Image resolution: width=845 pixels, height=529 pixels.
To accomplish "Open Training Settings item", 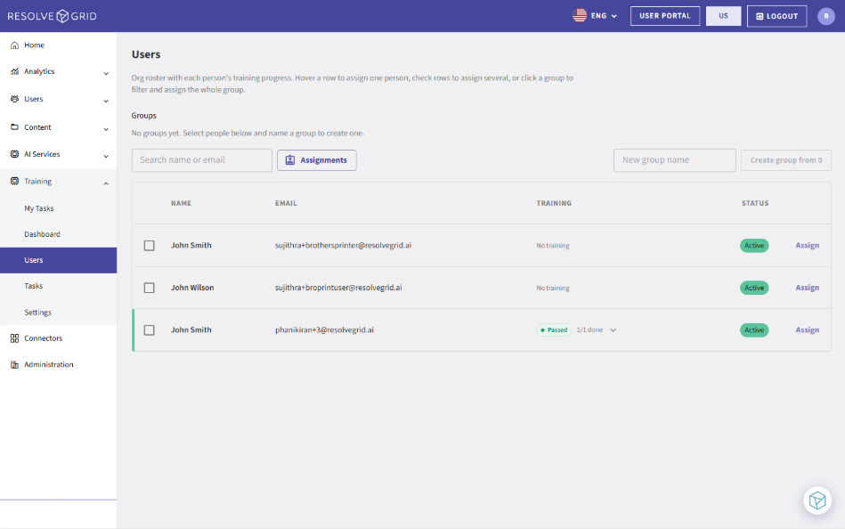I will click(x=37, y=313).
